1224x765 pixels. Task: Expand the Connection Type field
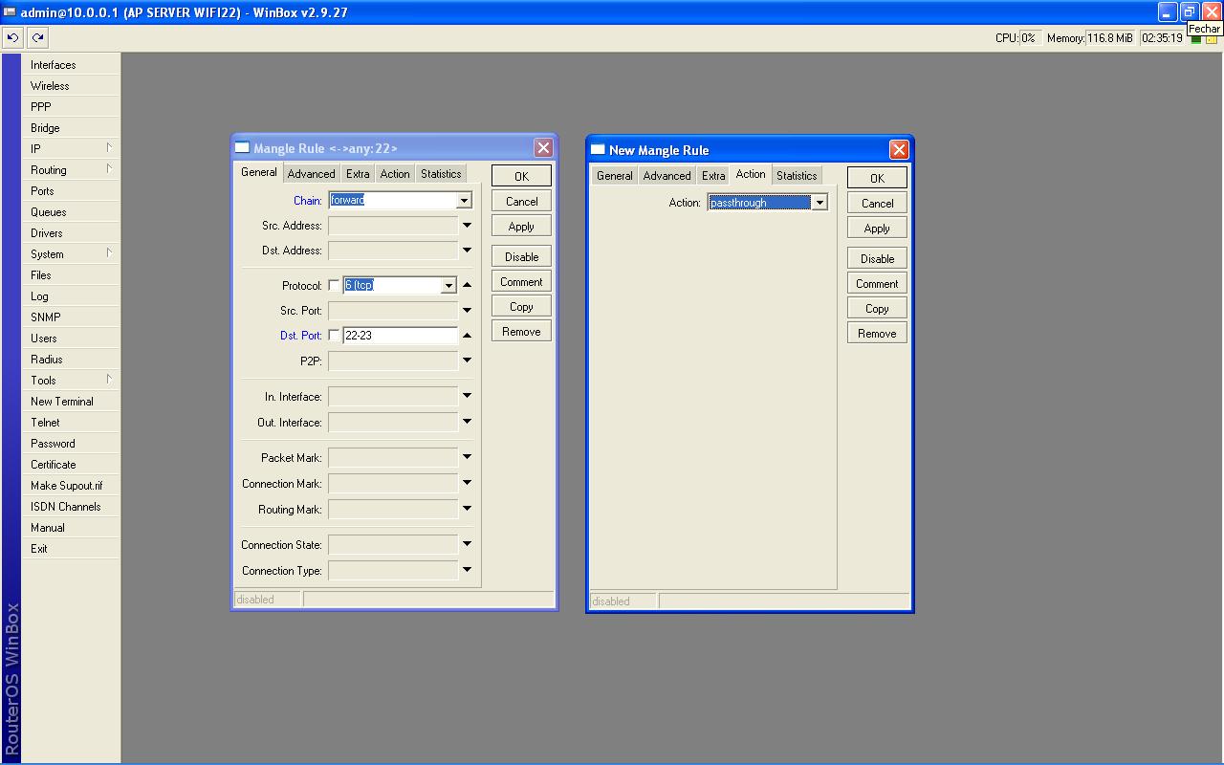point(467,570)
